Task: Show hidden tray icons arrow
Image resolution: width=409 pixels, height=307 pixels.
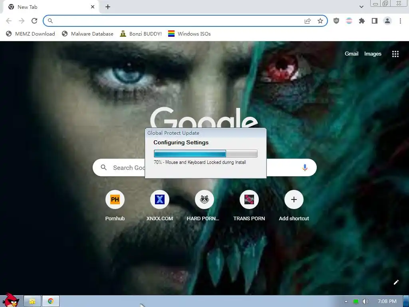Action: click(x=346, y=301)
